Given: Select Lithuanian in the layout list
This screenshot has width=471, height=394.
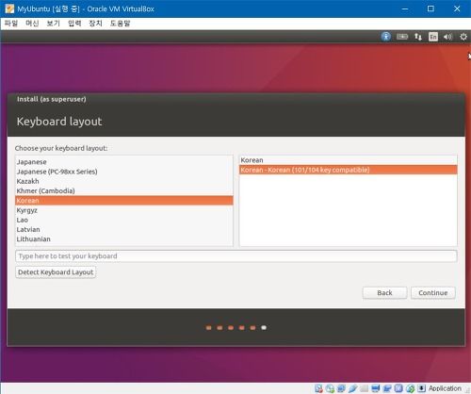Looking at the screenshot, I should [124, 239].
